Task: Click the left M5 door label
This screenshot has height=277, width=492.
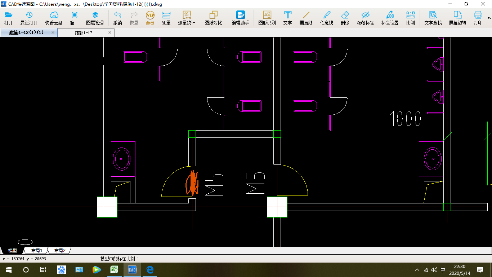Action: pyautogui.click(x=214, y=185)
